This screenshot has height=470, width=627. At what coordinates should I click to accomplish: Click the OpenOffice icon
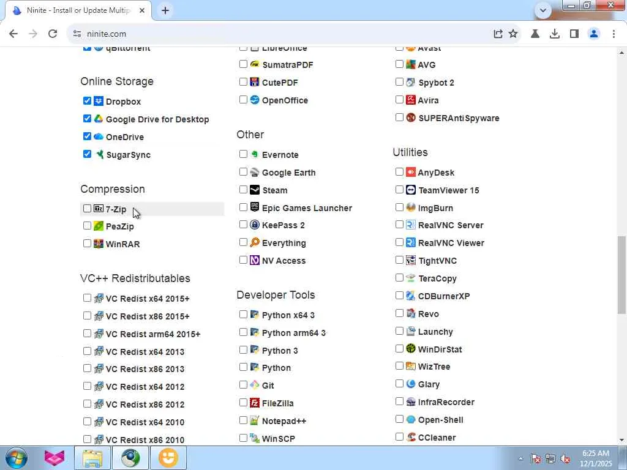(x=255, y=100)
